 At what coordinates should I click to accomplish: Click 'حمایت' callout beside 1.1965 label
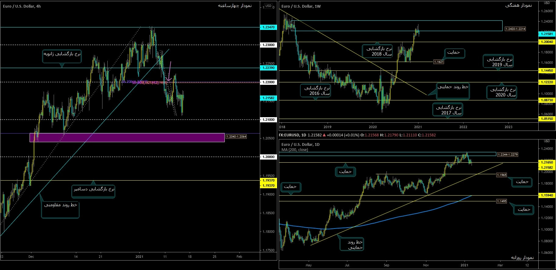pos(522,182)
